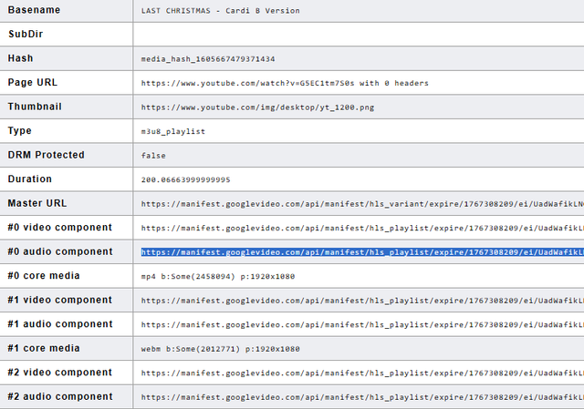
Task: Click the Master URL label
Action: pos(37,203)
